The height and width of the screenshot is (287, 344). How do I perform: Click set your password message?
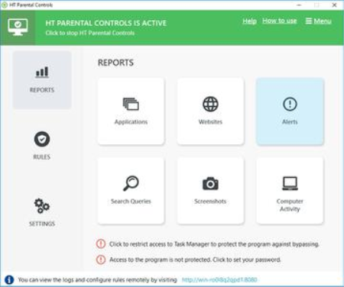click(x=195, y=260)
